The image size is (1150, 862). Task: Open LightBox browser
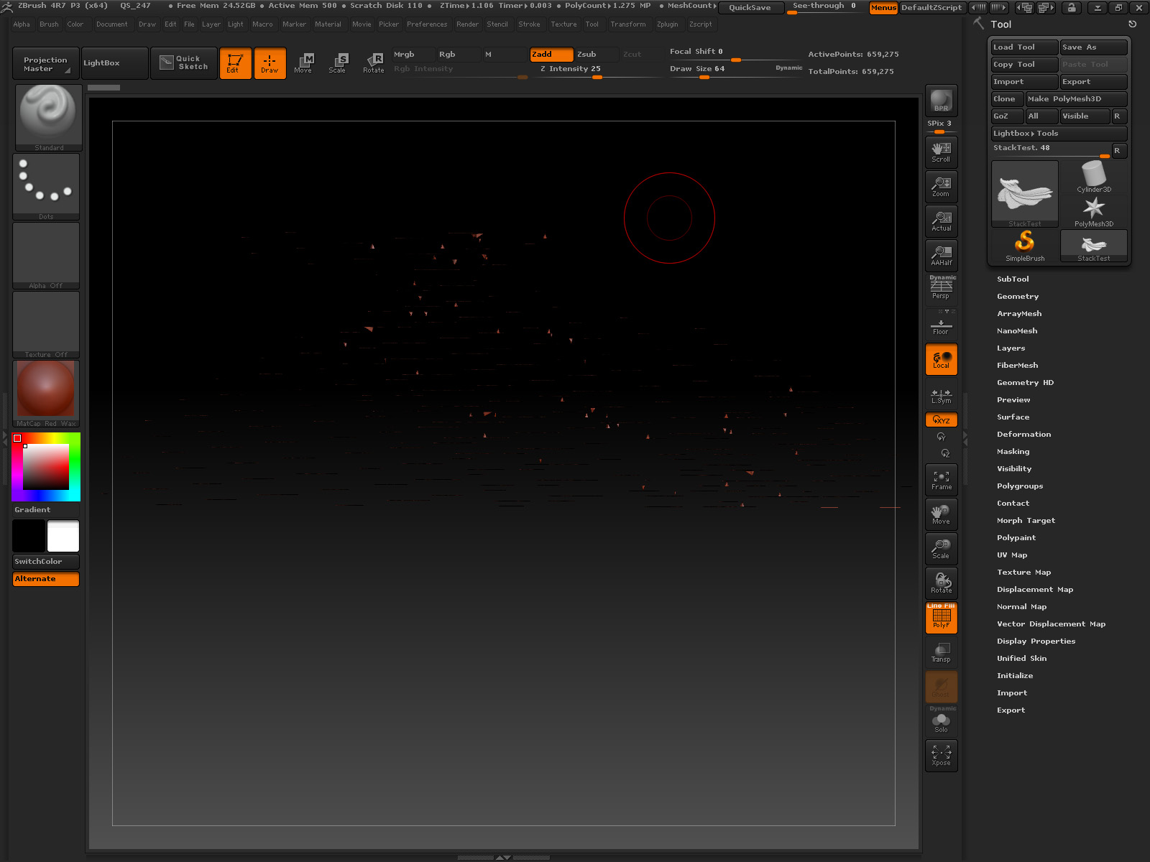115,63
